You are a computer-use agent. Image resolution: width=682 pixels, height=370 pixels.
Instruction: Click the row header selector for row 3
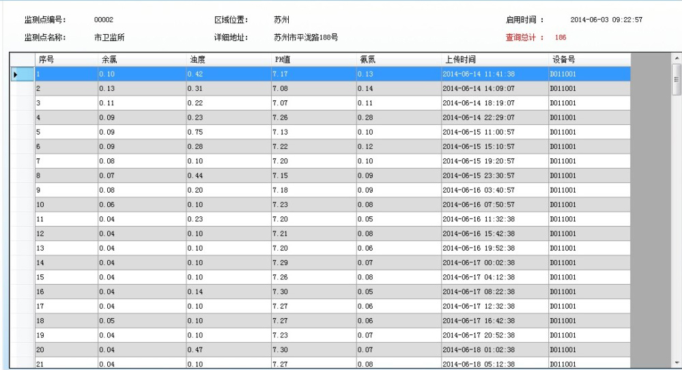coord(22,103)
